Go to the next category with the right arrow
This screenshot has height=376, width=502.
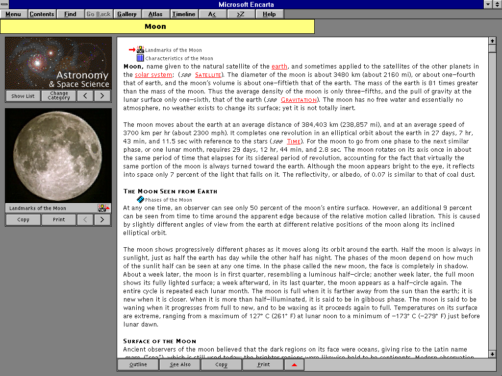[x=102, y=96]
